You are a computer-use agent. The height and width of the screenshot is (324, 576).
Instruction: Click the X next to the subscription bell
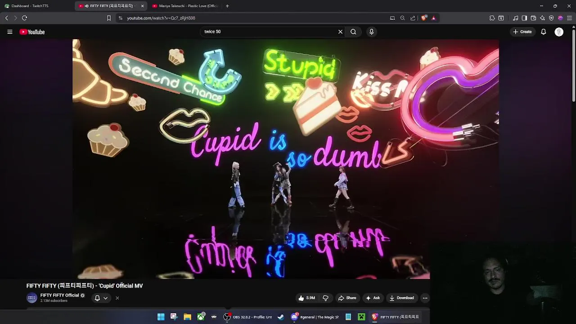tap(117, 298)
